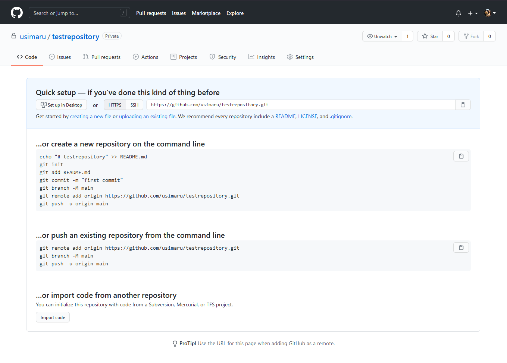Go to the usimaru owner profile link
This screenshot has height=363, width=507.
click(33, 37)
